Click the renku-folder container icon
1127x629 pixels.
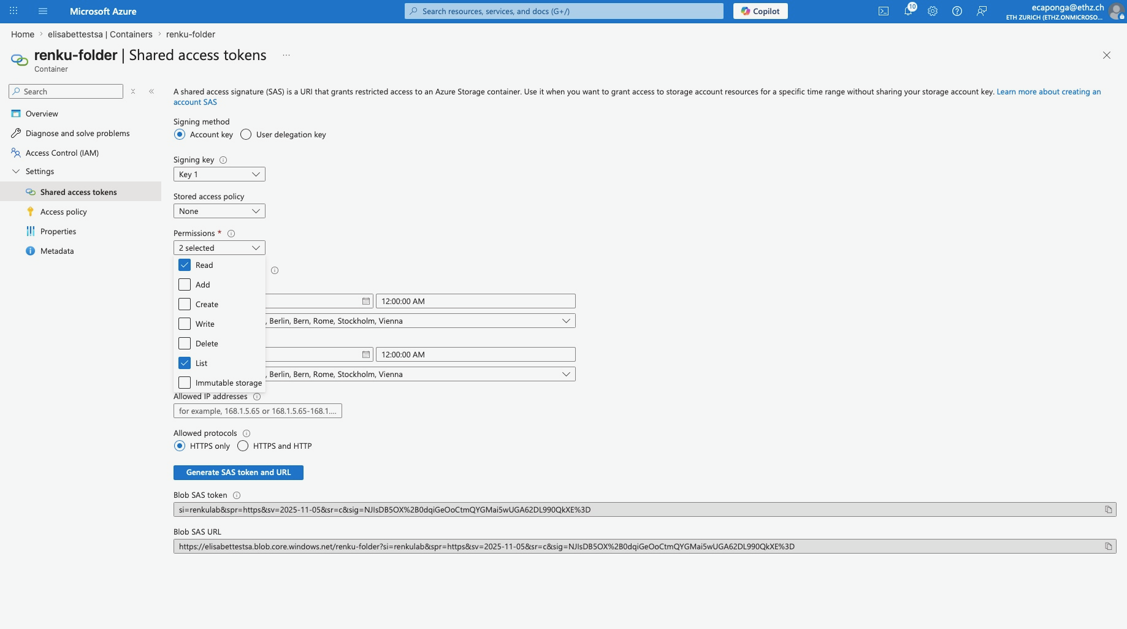[x=20, y=59]
